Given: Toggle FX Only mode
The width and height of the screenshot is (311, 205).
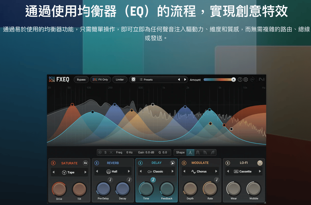Looking at the screenshot, I should pos(100,80).
